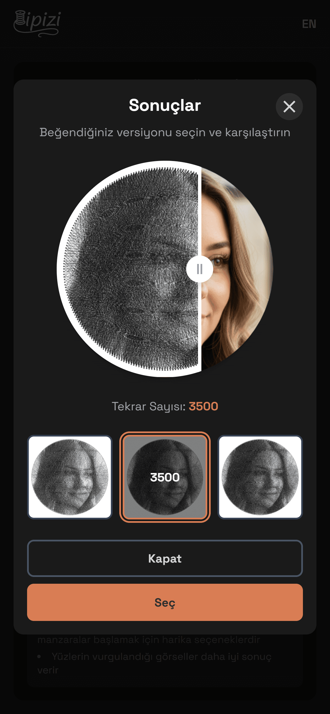Click the Beğendiğiniz versiyonu seçin subtitle
The width and height of the screenshot is (330, 714).
click(x=165, y=133)
